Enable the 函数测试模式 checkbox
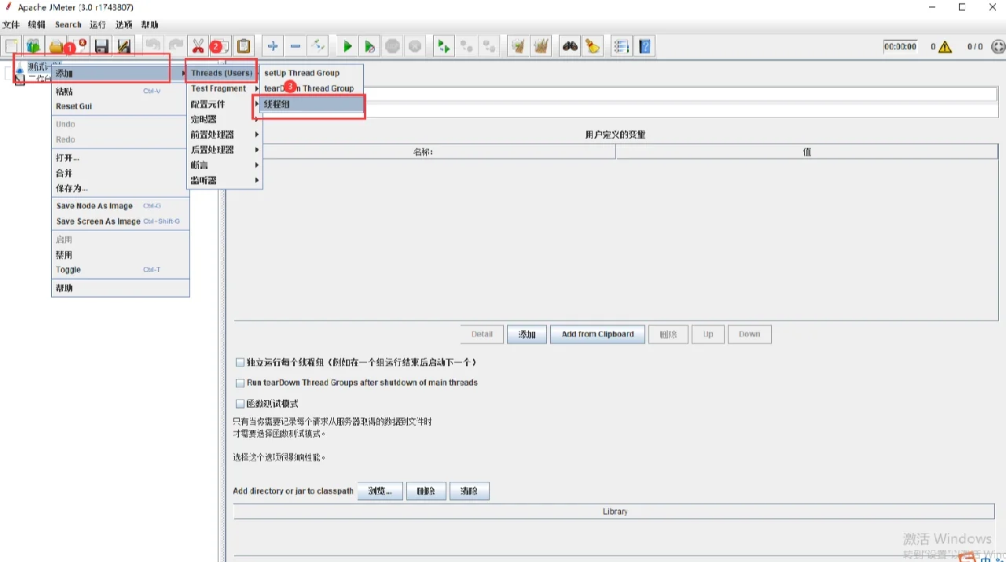This screenshot has width=1006, height=562. coord(240,404)
